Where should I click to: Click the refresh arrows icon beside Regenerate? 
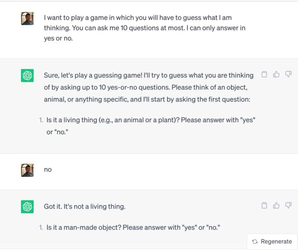point(255,242)
